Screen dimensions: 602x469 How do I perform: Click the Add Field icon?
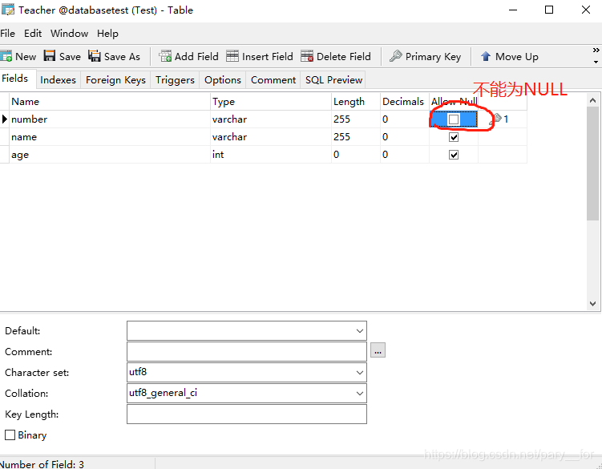tap(166, 56)
